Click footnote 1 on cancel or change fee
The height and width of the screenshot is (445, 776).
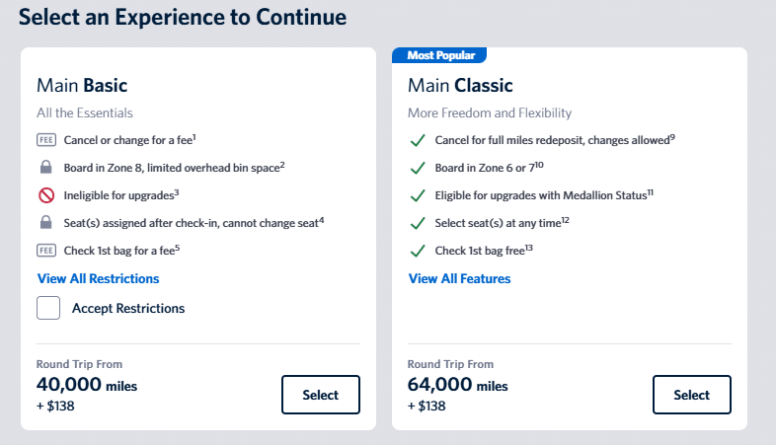pyautogui.click(x=195, y=136)
